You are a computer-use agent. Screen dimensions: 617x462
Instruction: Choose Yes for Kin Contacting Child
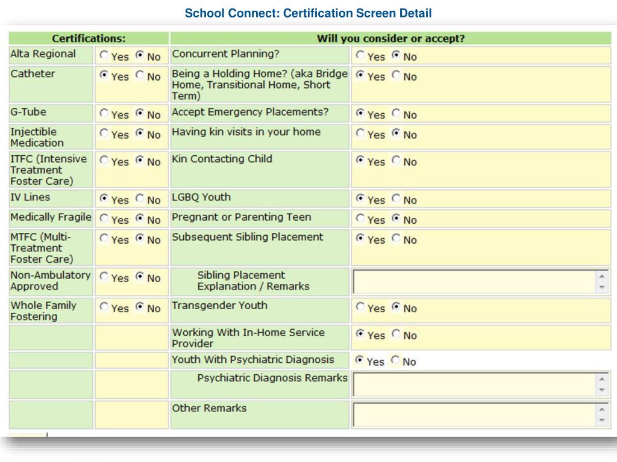(360, 160)
